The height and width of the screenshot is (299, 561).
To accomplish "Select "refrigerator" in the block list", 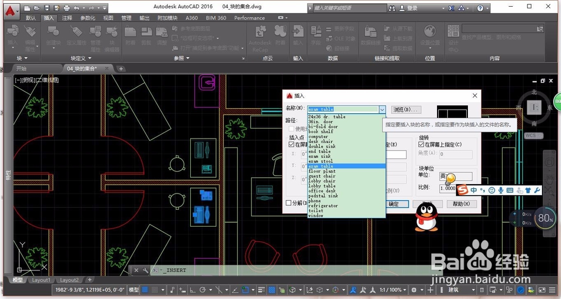I will pos(346,206).
